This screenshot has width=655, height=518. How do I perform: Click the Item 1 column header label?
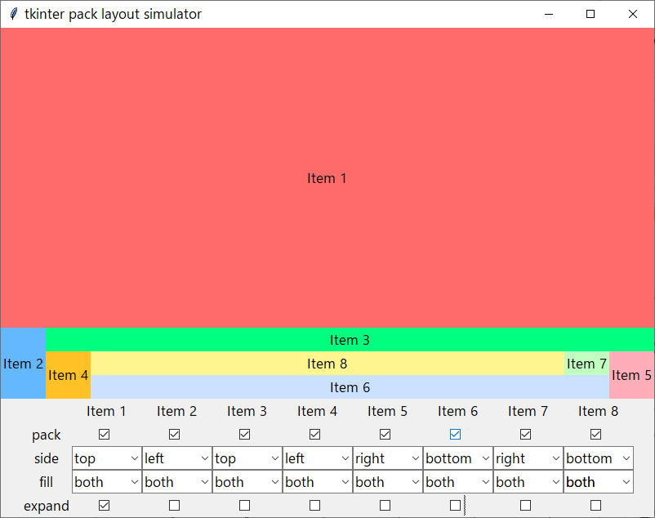(x=106, y=411)
